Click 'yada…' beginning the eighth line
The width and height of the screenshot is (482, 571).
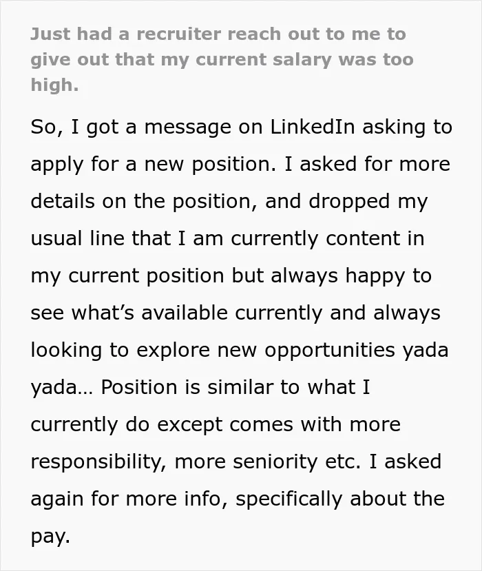click(x=62, y=388)
